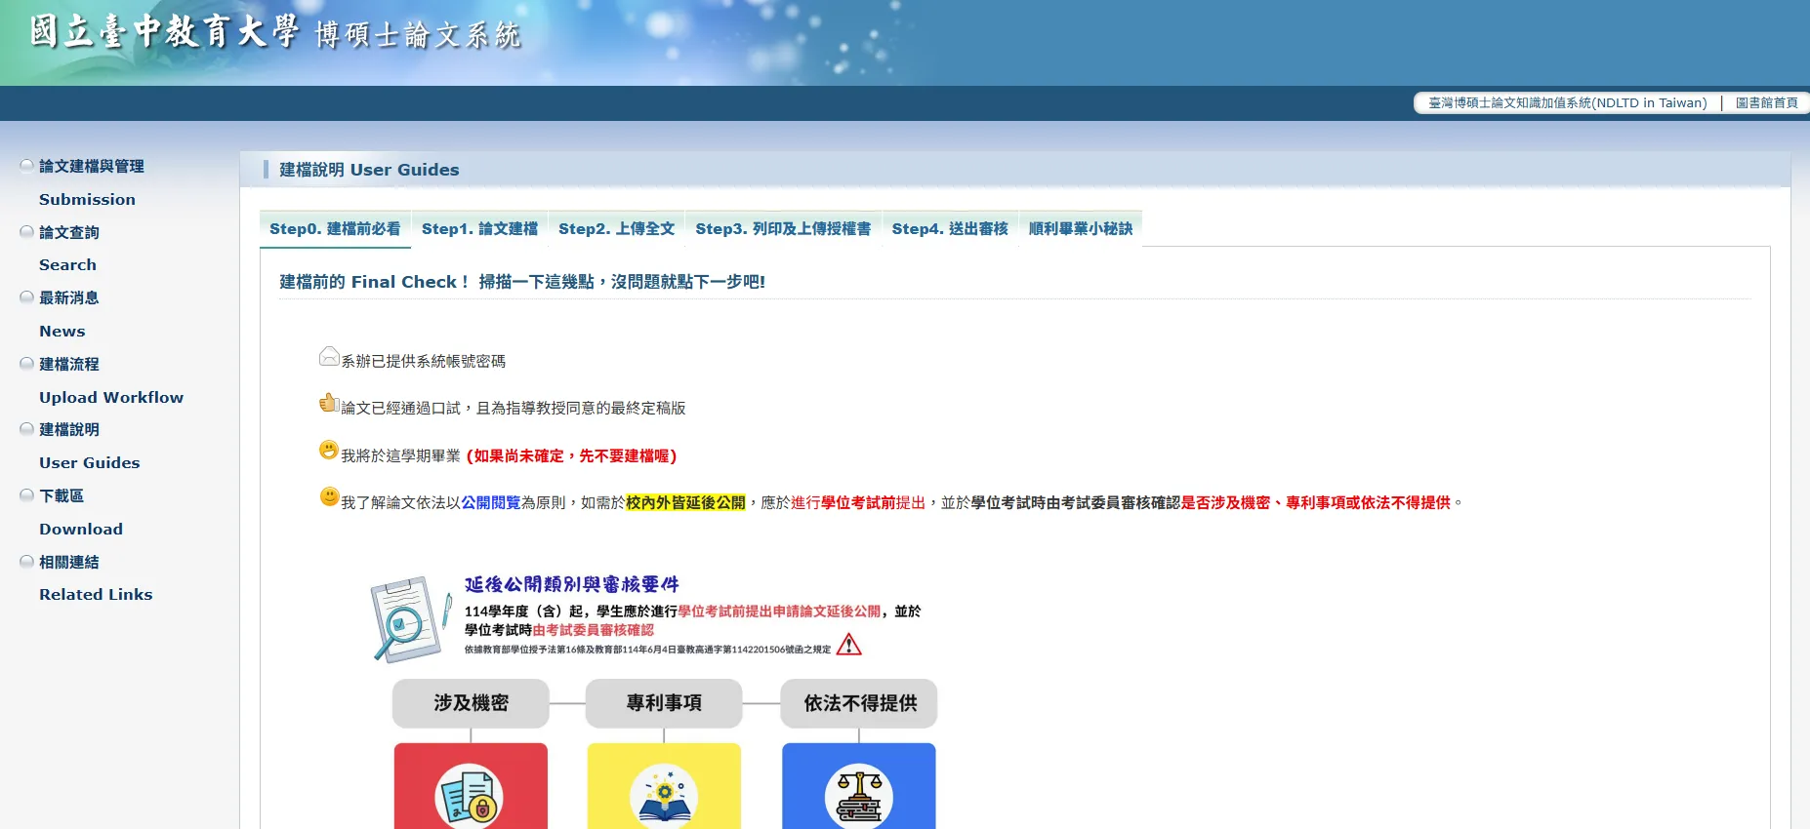Switch to Step1. 論文建檔 tab

479,229
